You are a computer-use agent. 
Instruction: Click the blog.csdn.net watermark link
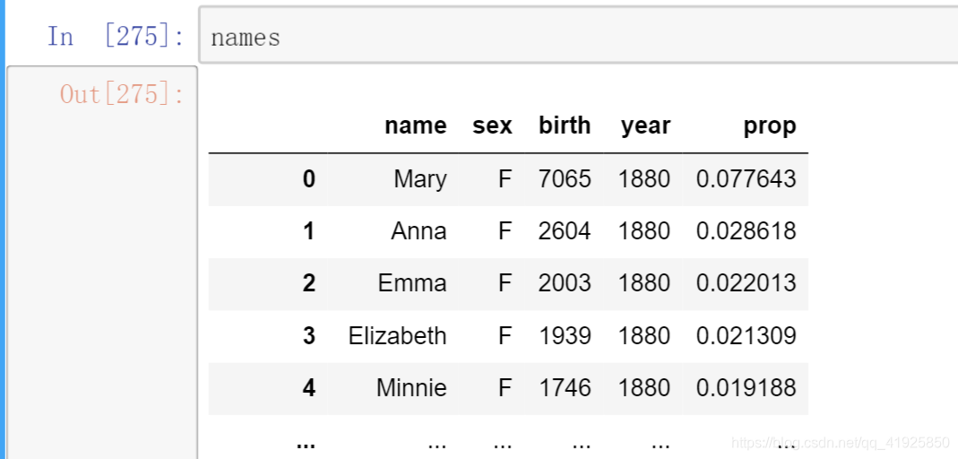tap(840, 442)
